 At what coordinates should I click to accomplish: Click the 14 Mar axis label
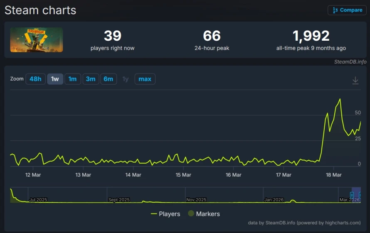tap(133, 175)
